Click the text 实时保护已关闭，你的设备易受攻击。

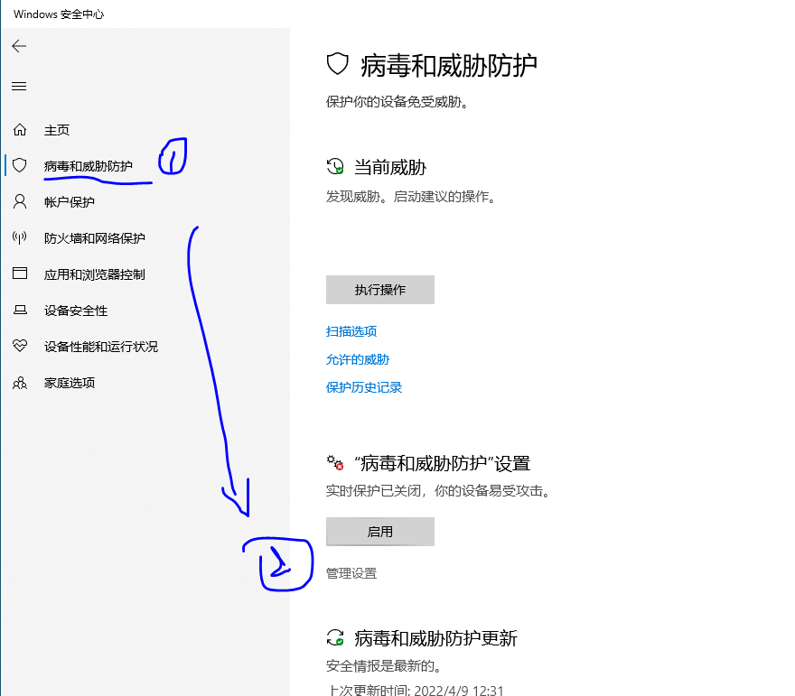click(439, 491)
